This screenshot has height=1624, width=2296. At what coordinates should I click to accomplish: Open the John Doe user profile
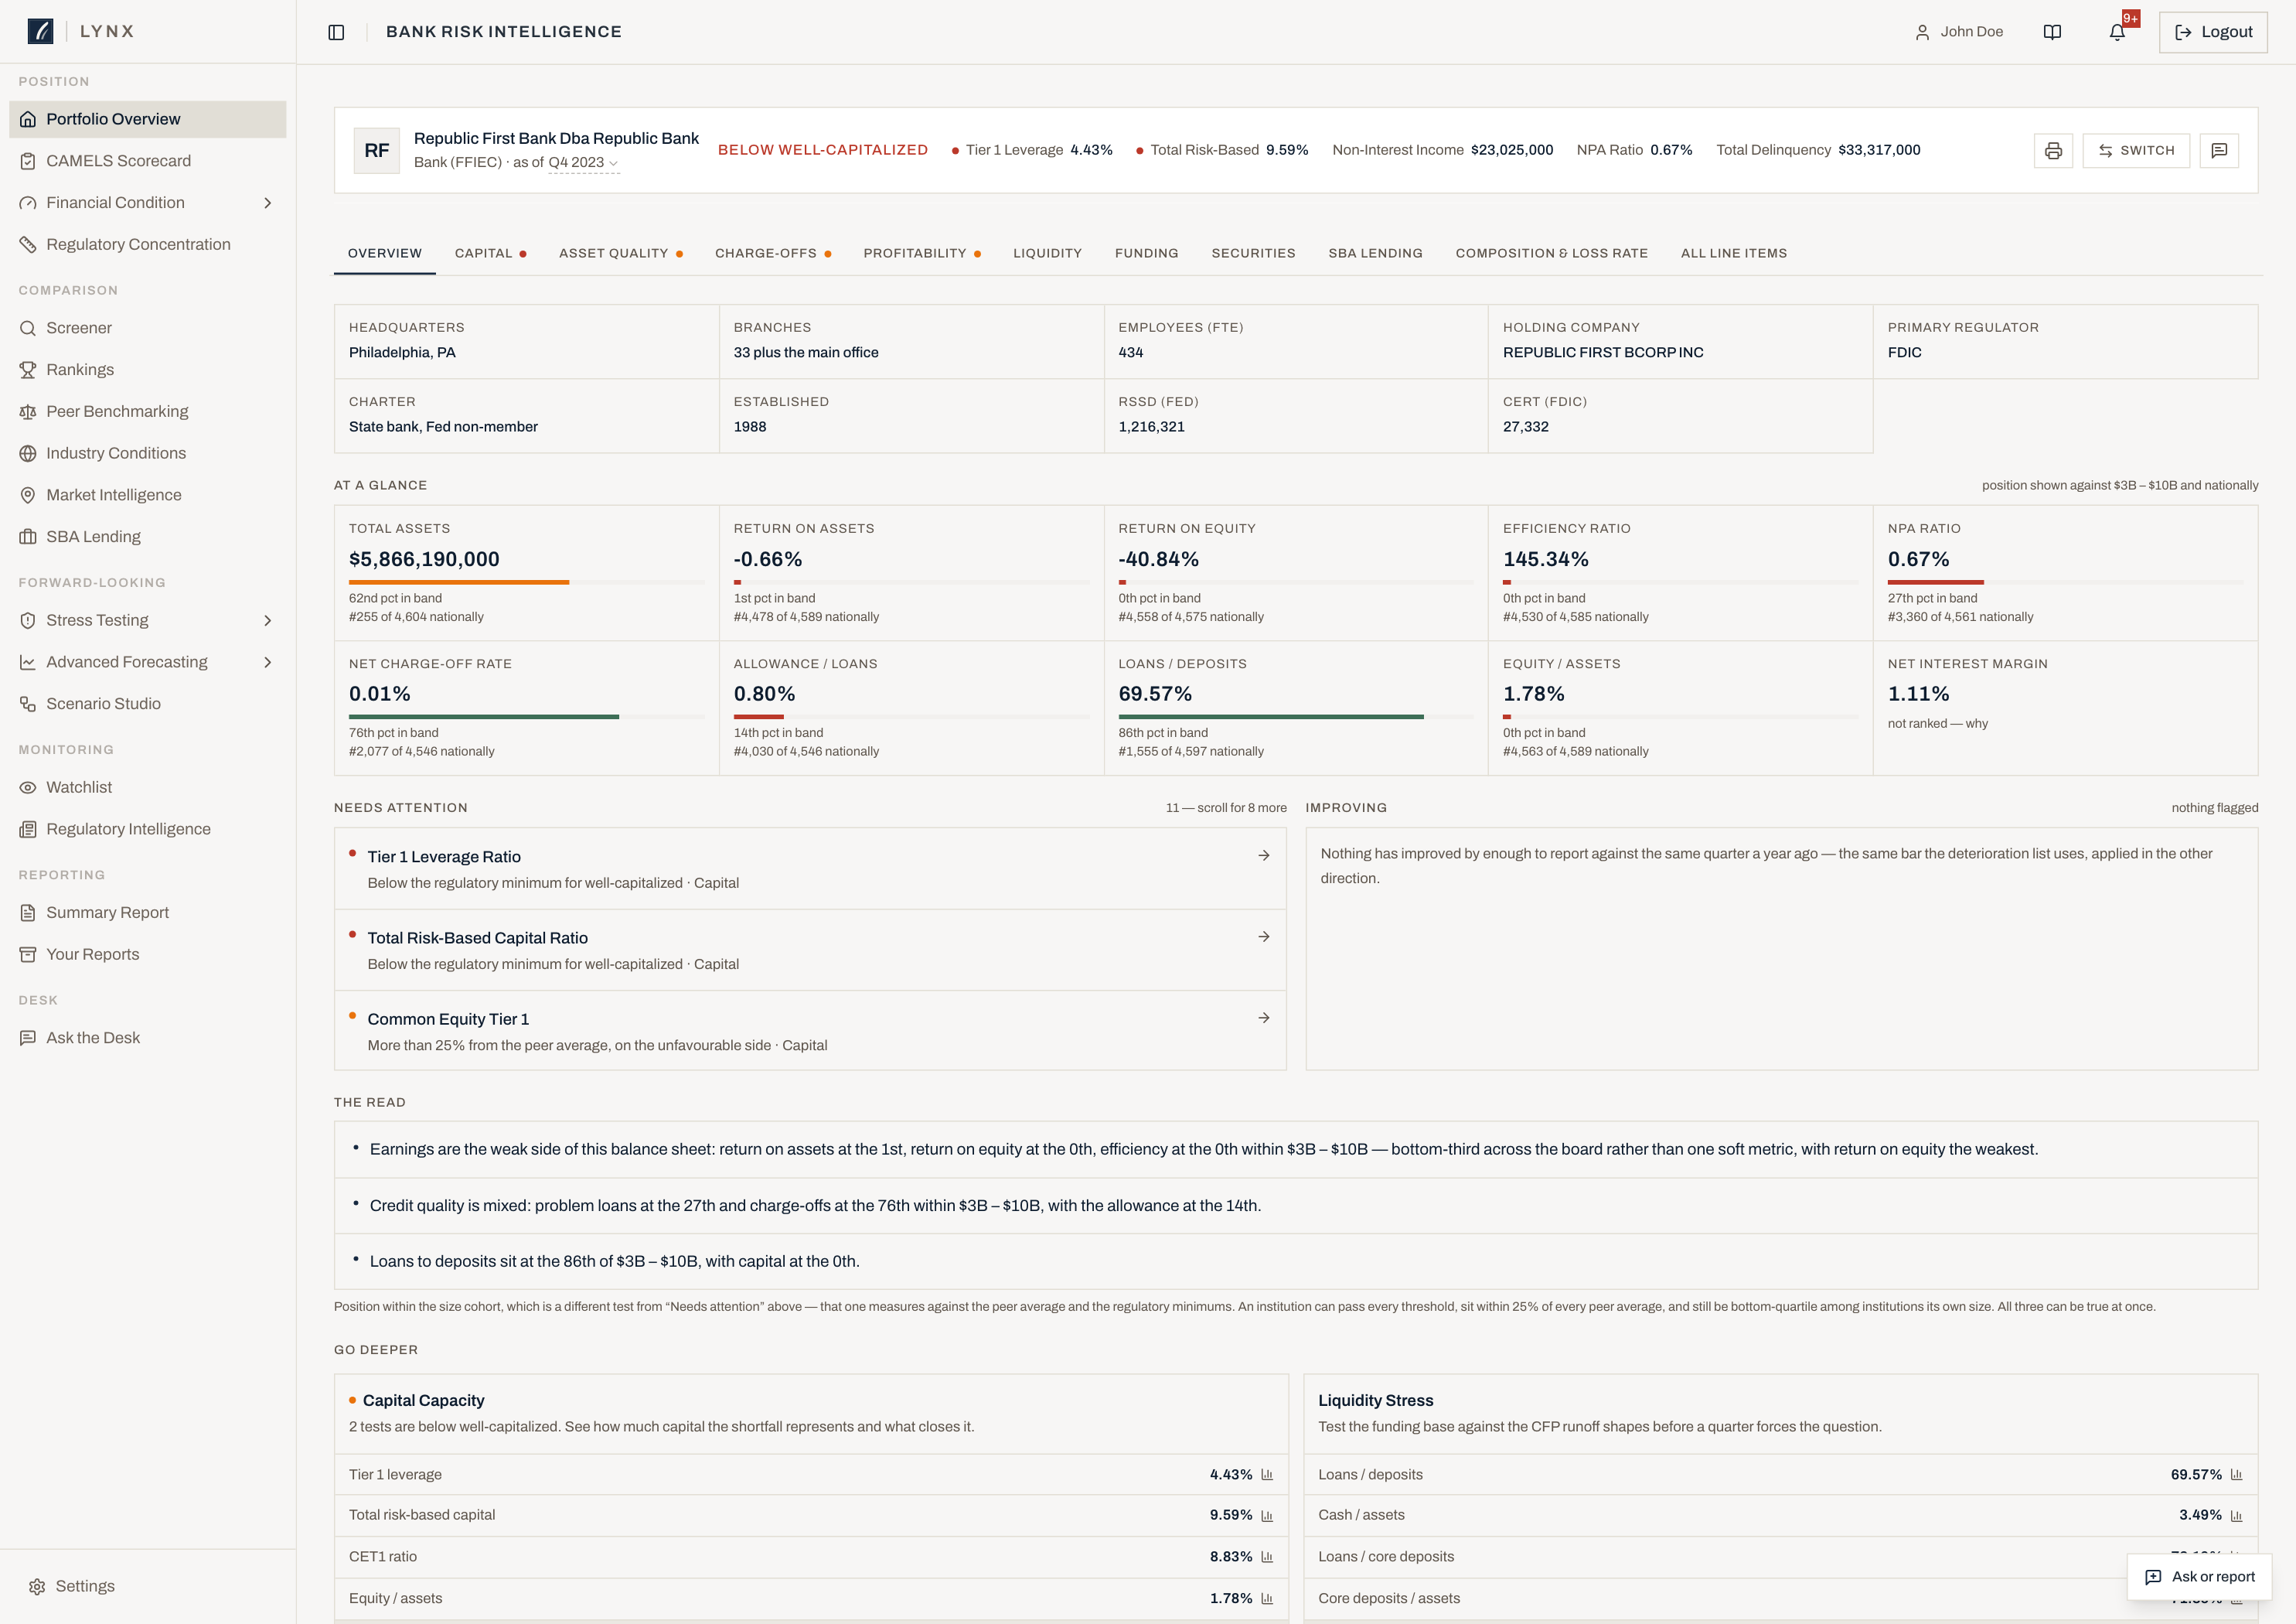1958,32
